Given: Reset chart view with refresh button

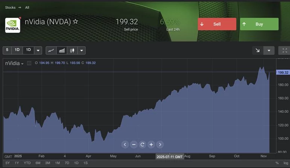Looking at the screenshot, I should click(143, 145).
